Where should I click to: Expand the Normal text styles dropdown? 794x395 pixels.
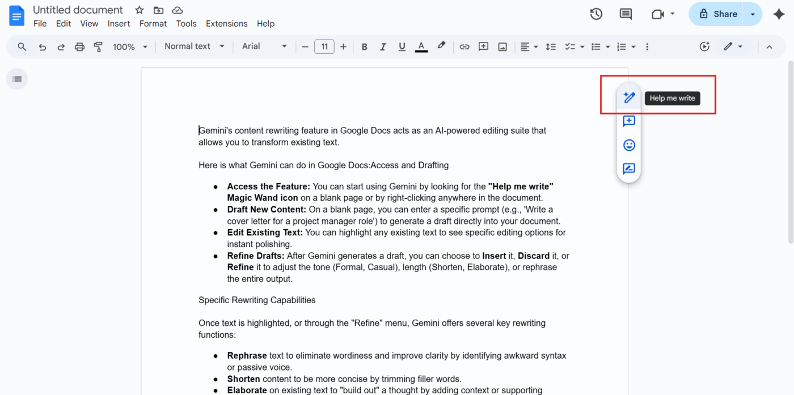pyautogui.click(x=194, y=46)
